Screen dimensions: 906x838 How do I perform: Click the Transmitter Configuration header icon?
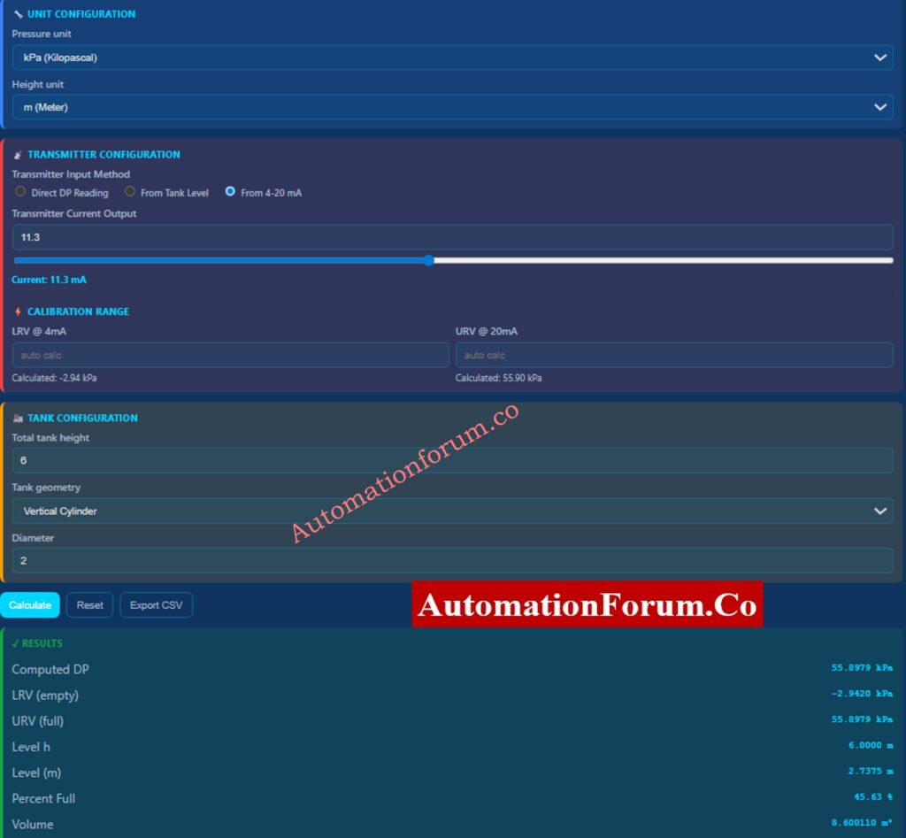18,155
